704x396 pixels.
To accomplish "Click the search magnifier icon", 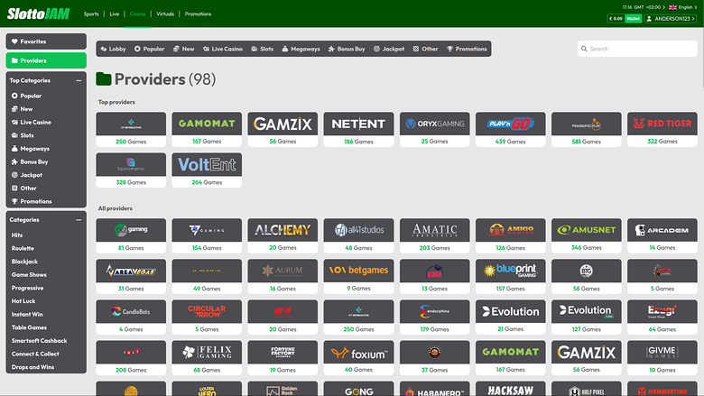I will coord(584,49).
